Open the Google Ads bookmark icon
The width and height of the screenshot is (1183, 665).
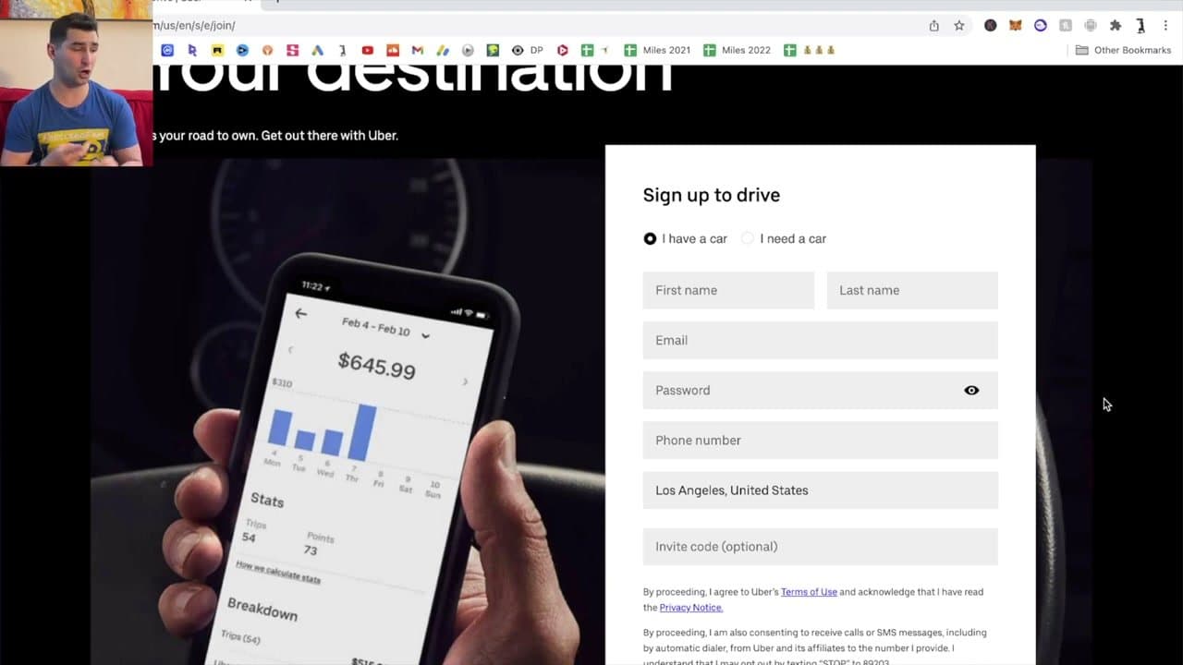click(x=317, y=50)
